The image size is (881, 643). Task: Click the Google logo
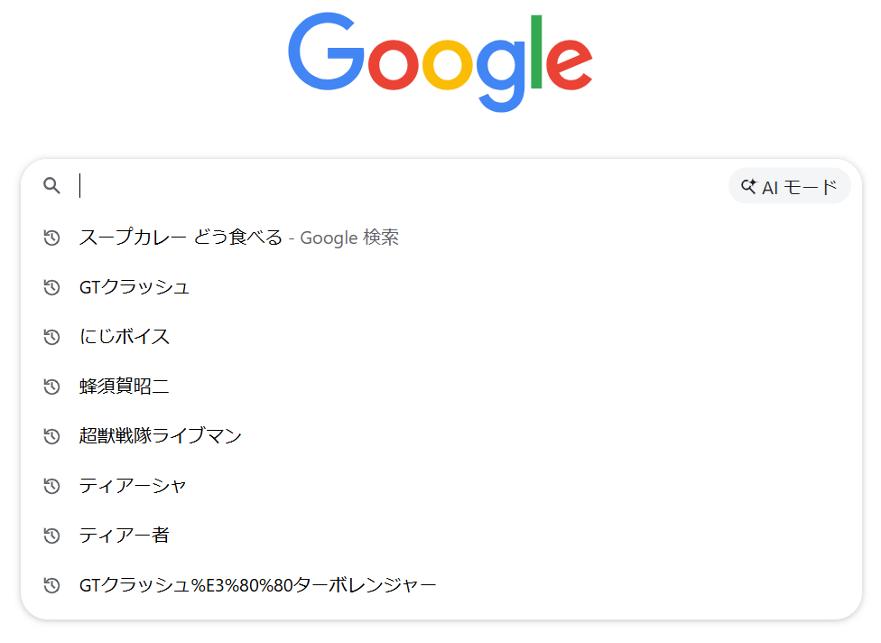point(440,62)
